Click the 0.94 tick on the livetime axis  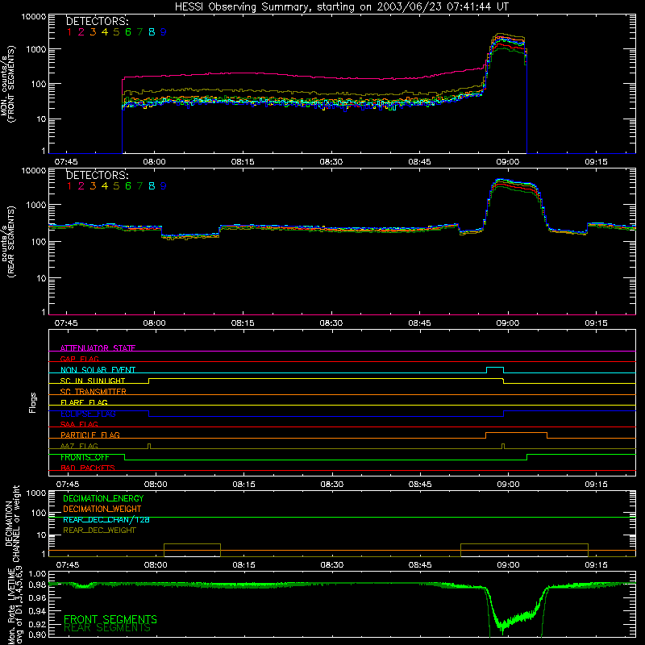pyautogui.click(x=37, y=610)
